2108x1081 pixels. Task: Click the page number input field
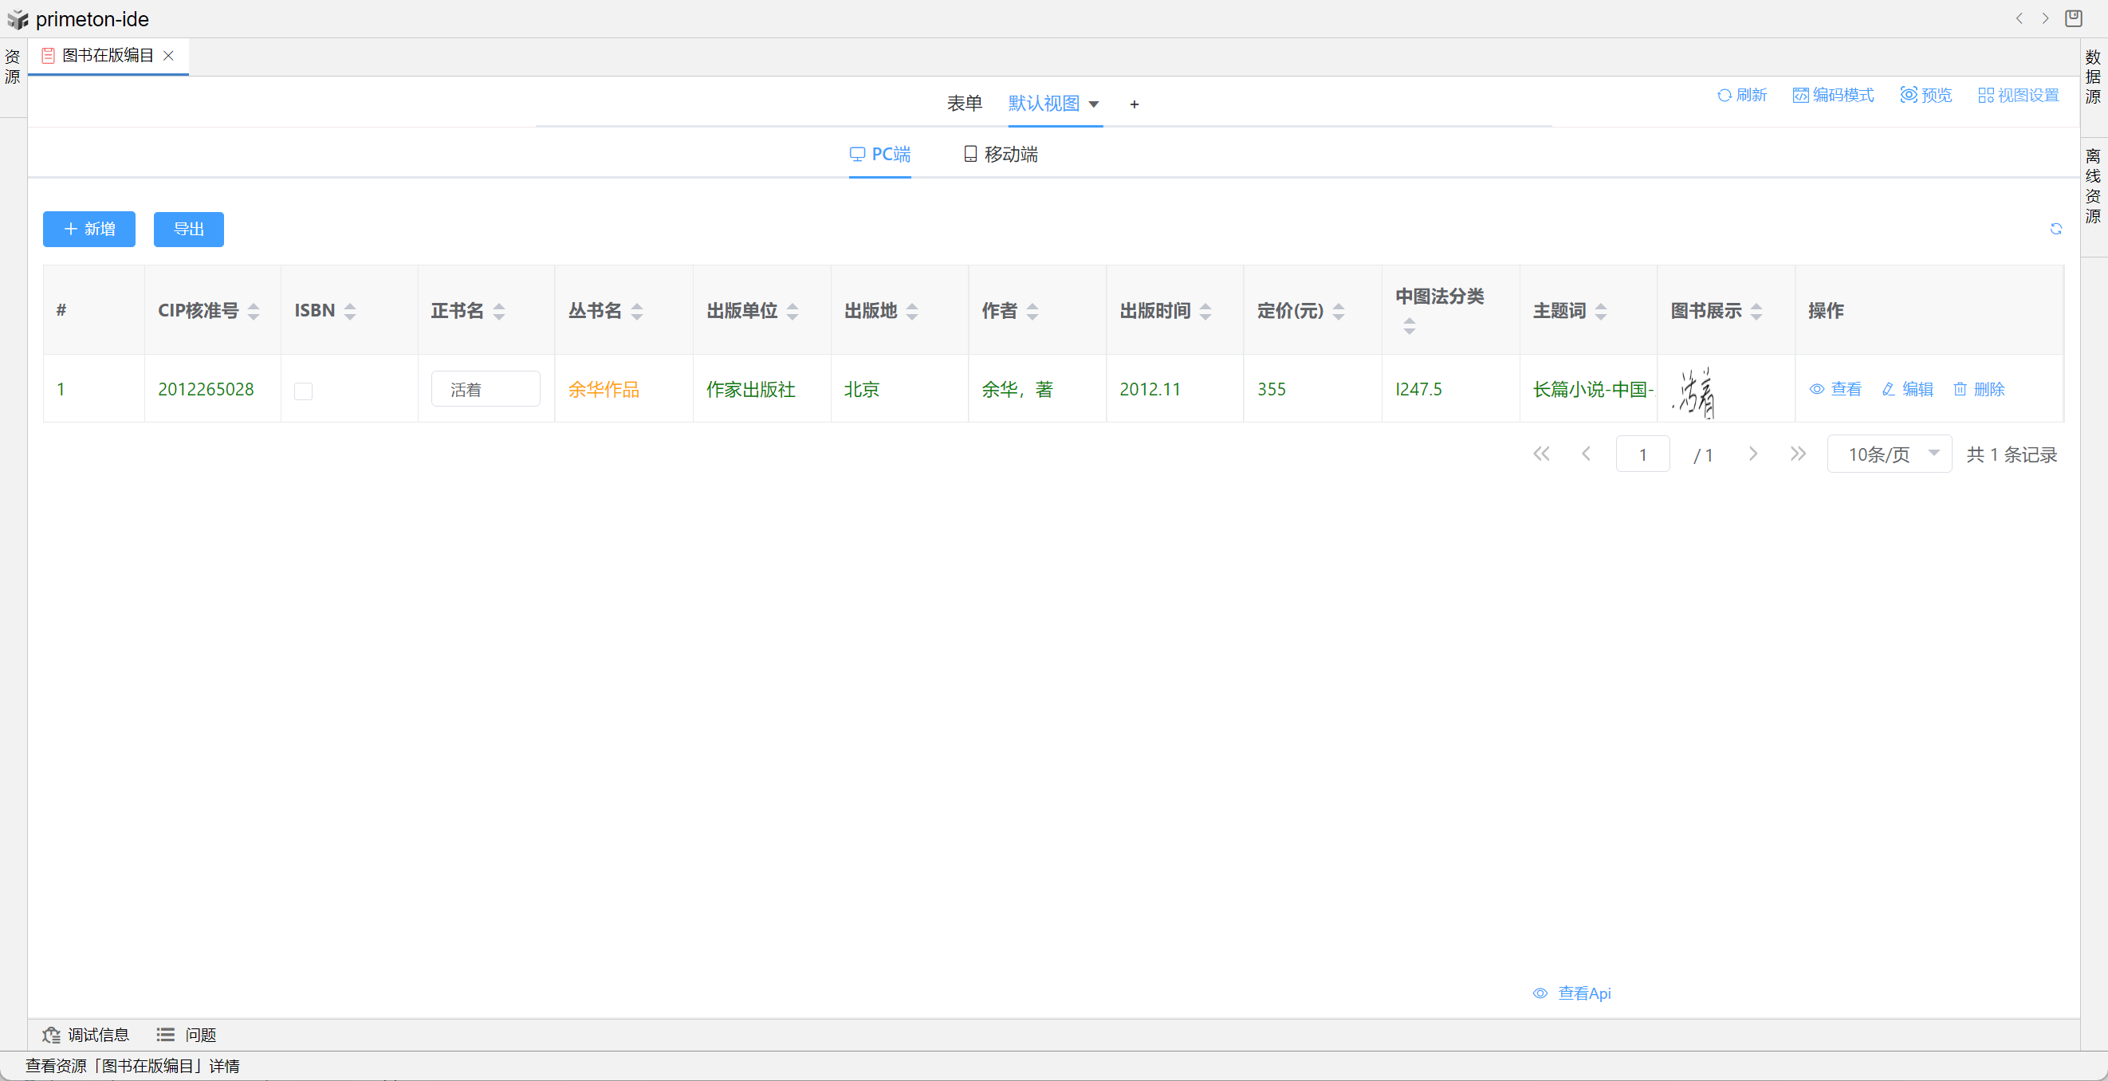(1642, 454)
